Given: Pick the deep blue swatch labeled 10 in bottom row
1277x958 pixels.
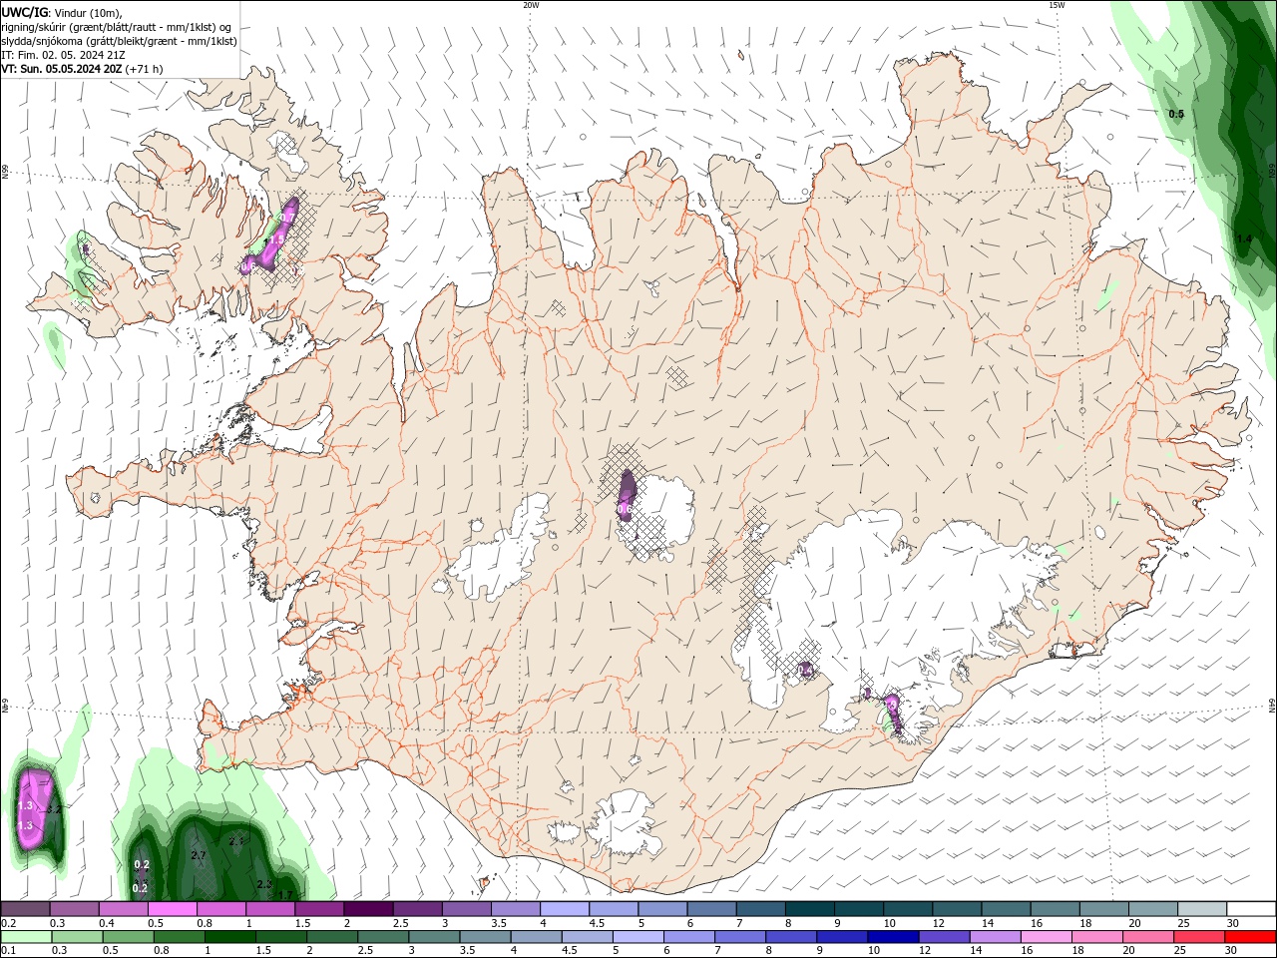Looking at the screenshot, I should pos(892,937).
